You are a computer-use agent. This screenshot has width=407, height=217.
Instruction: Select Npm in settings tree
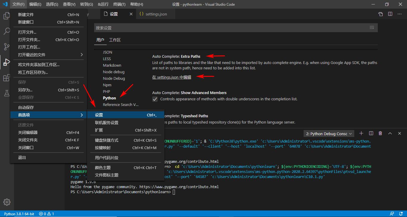[x=107, y=85]
